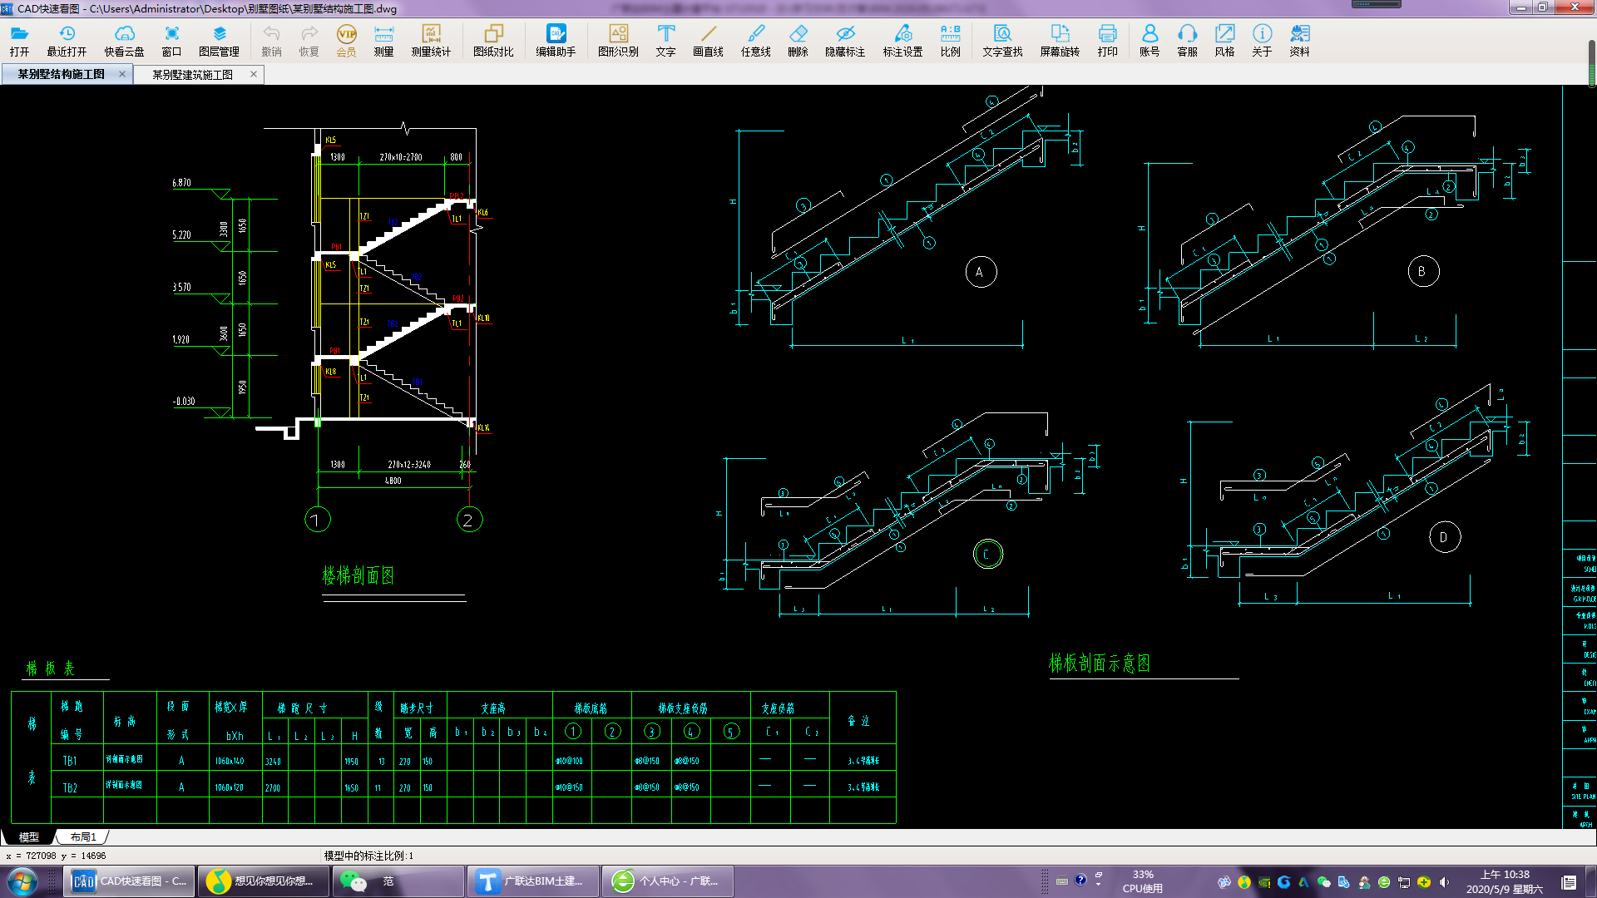The width and height of the screenshot is (1597, 898).
Task: Open the 比例 scale setting
Action: click(x=950, y=41)
